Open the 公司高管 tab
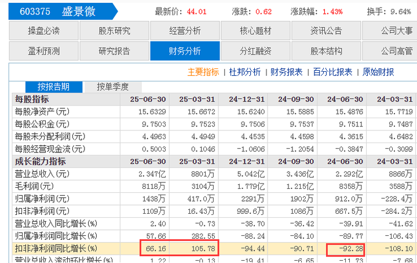Screen dimensions: 417x263 point(390,51)
